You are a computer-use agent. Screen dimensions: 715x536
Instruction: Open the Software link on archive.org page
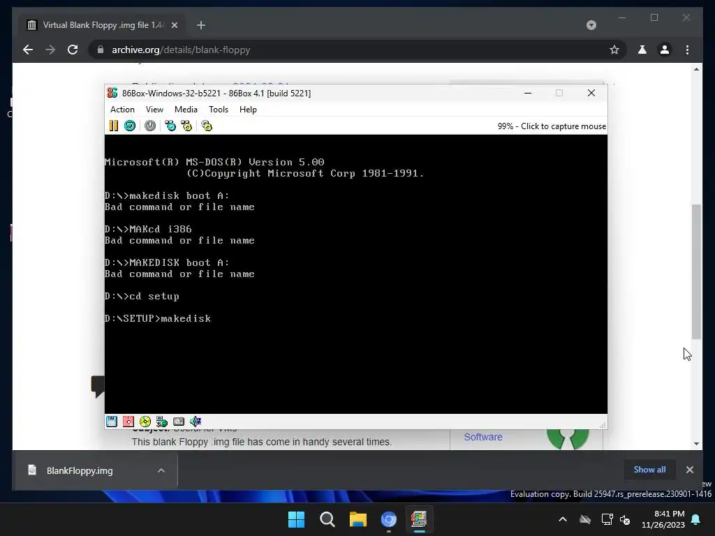point(483,437)
